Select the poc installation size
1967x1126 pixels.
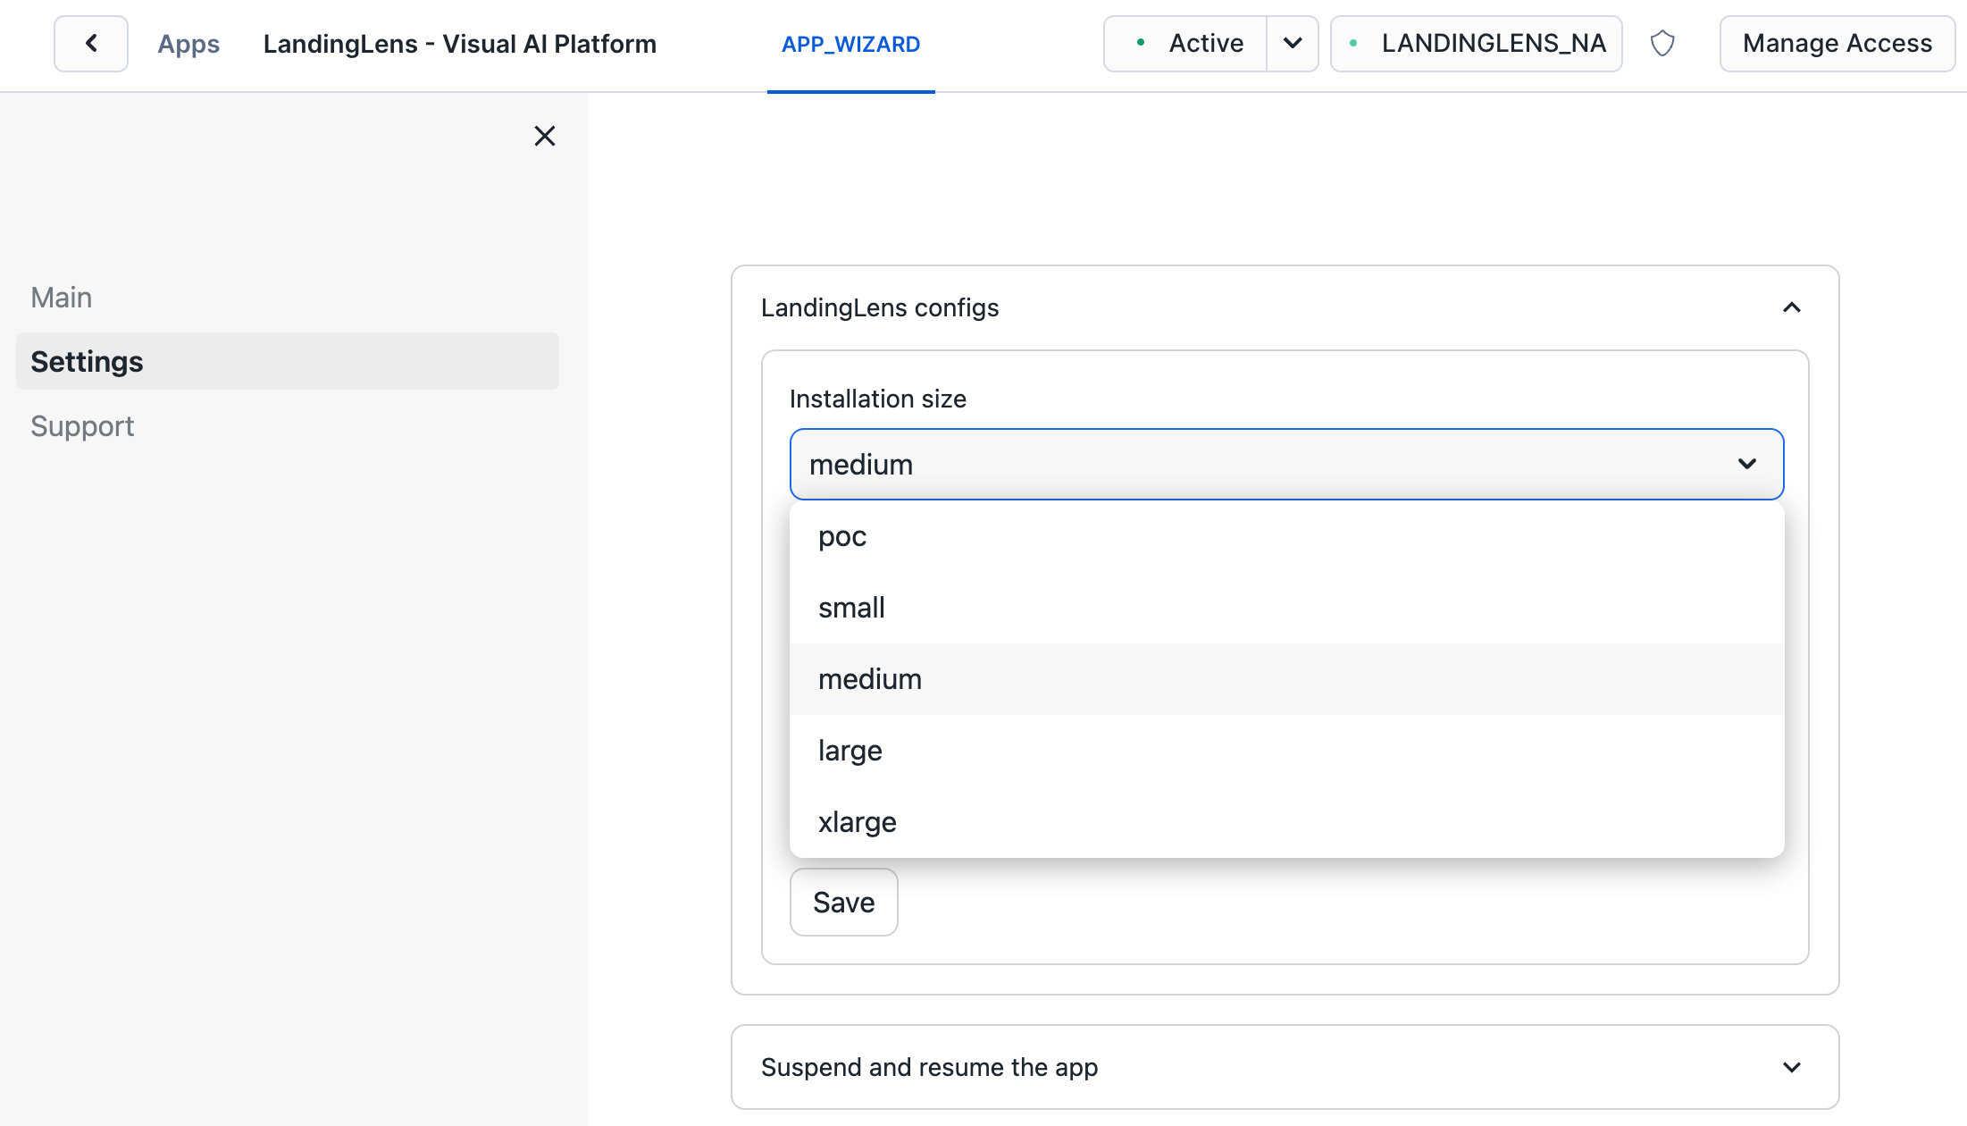click(842, 536)
